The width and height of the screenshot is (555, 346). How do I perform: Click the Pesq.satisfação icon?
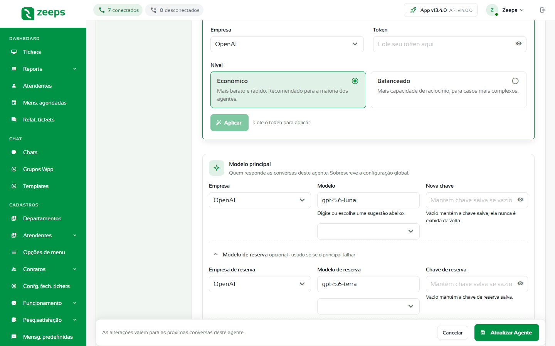(14, 320)
